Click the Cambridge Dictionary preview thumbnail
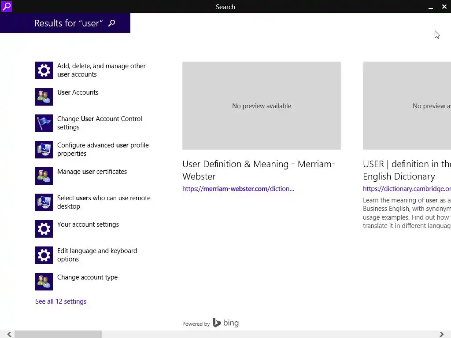Viewport: 451px width, 338px height. point(407,106)
